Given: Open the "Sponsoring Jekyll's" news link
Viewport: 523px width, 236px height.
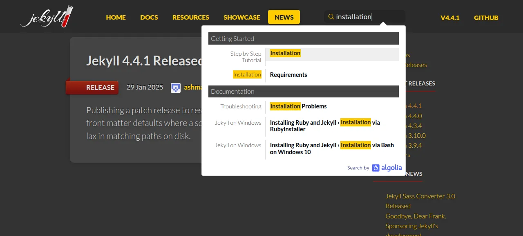Looking at the screenshot, I should click(411, 226).
